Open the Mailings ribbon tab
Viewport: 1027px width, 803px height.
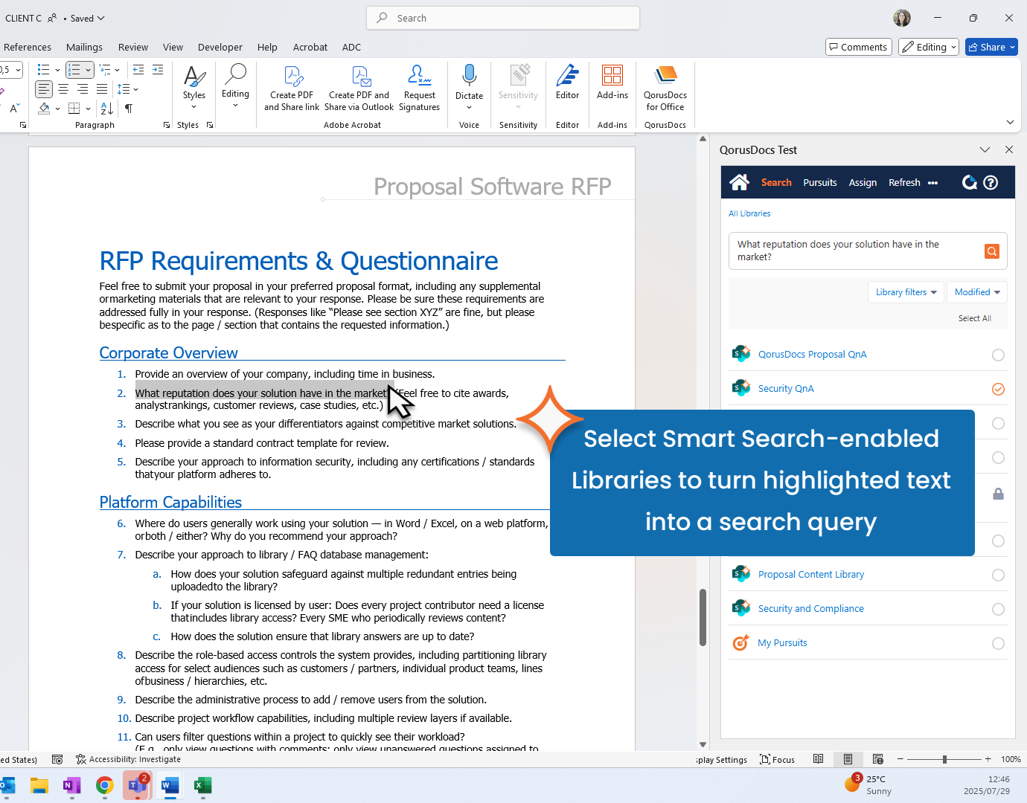84,47
